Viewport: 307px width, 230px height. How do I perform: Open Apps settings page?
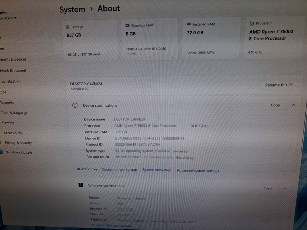click(x=3, y=92)
